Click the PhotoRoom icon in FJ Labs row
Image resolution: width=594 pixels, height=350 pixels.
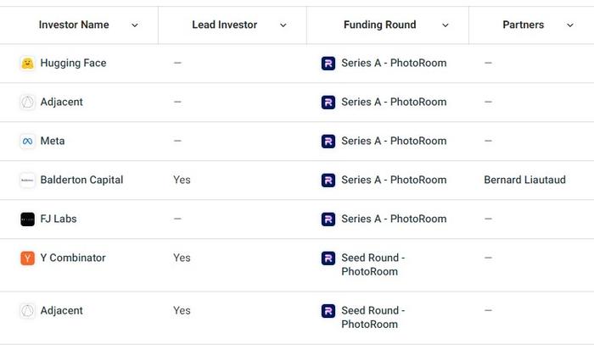pos(328,219)
